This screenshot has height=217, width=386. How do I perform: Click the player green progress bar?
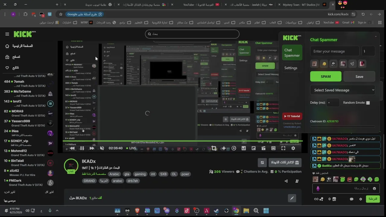182,141
